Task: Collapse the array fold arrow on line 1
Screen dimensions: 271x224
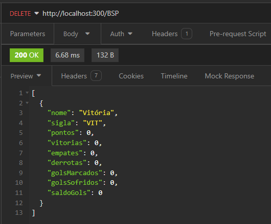Action: (27, 93)
